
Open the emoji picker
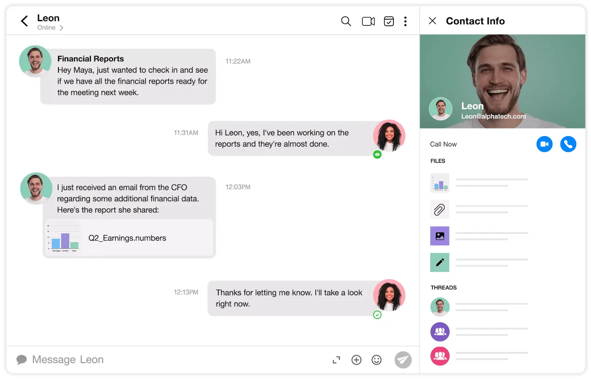(x=376, y=360)
